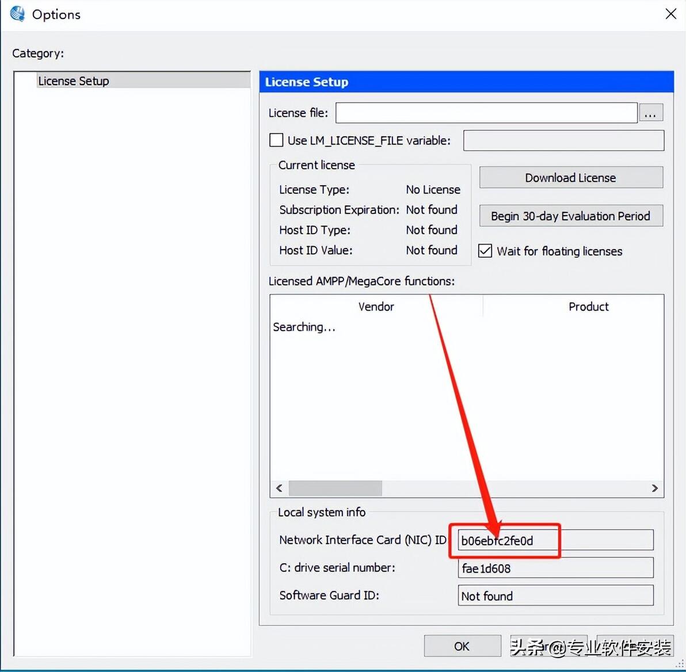Screen dimensions: 686x672
Task: Click the Software Guard ID field
Action: (x=555, y=596)
